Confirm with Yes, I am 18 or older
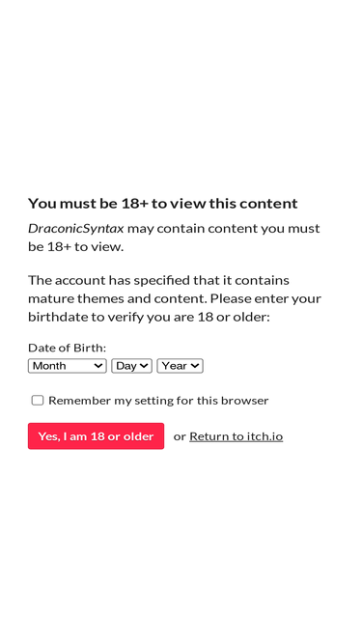Viewport: 362px width, 644px height. click(x=96, y=436)
